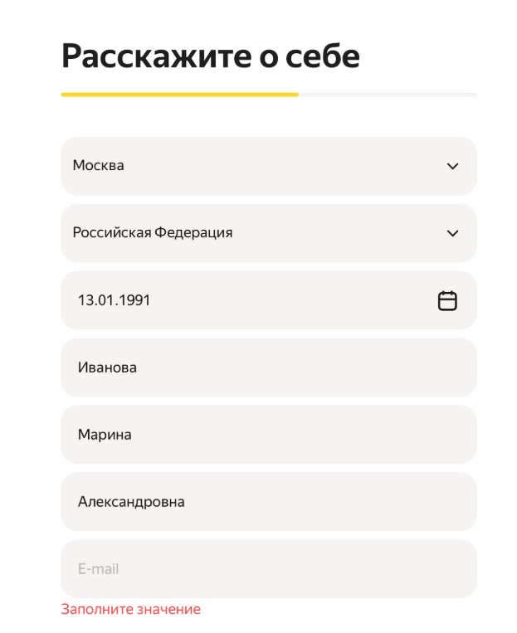Viewport: 517px width, 633px height.
Task: Click the chevron arrow beside Москва
Action: [452, 166]
